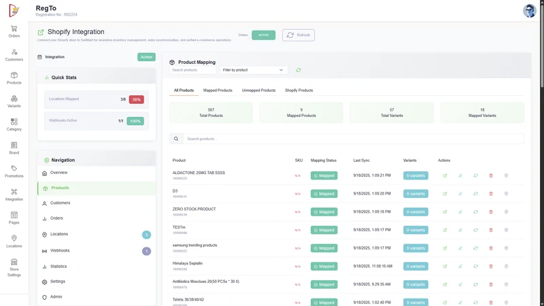Open the TESTm product external link icon
The image size is (544, 306).
445,230
